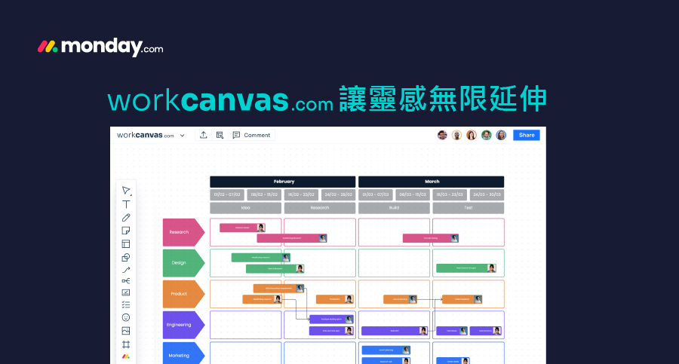Click the workcanvas.com logo in app header
Screen dimensions: 679x364
(146, 135)
